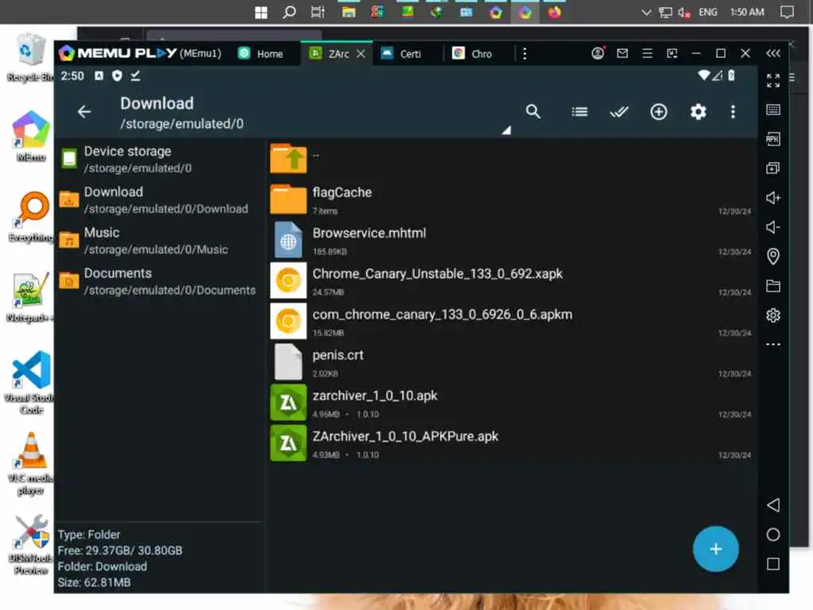Click MEmu mini window mode icon
Screen dimensions: 813x610
[x=672, y=53]
